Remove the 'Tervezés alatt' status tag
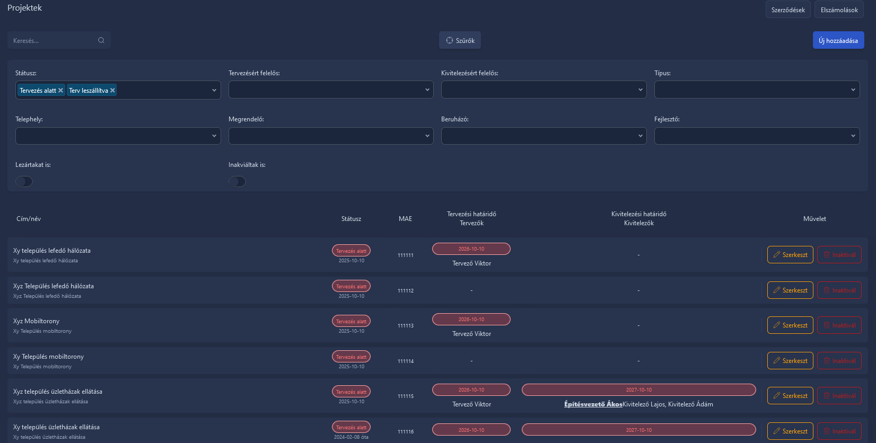Viewport: 876px width, 443px height. tap(60, 91)
